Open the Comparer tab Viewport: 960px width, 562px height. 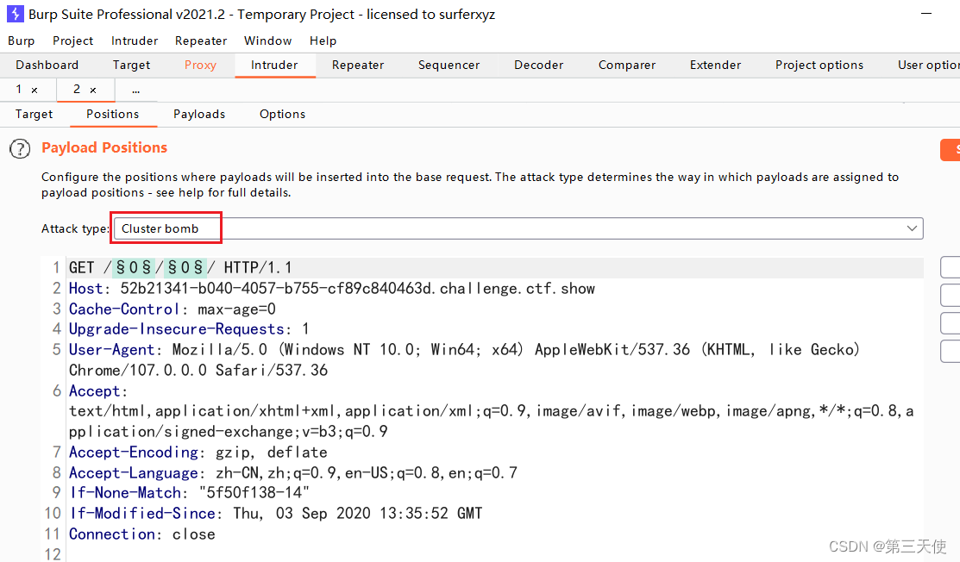[627, 65]
